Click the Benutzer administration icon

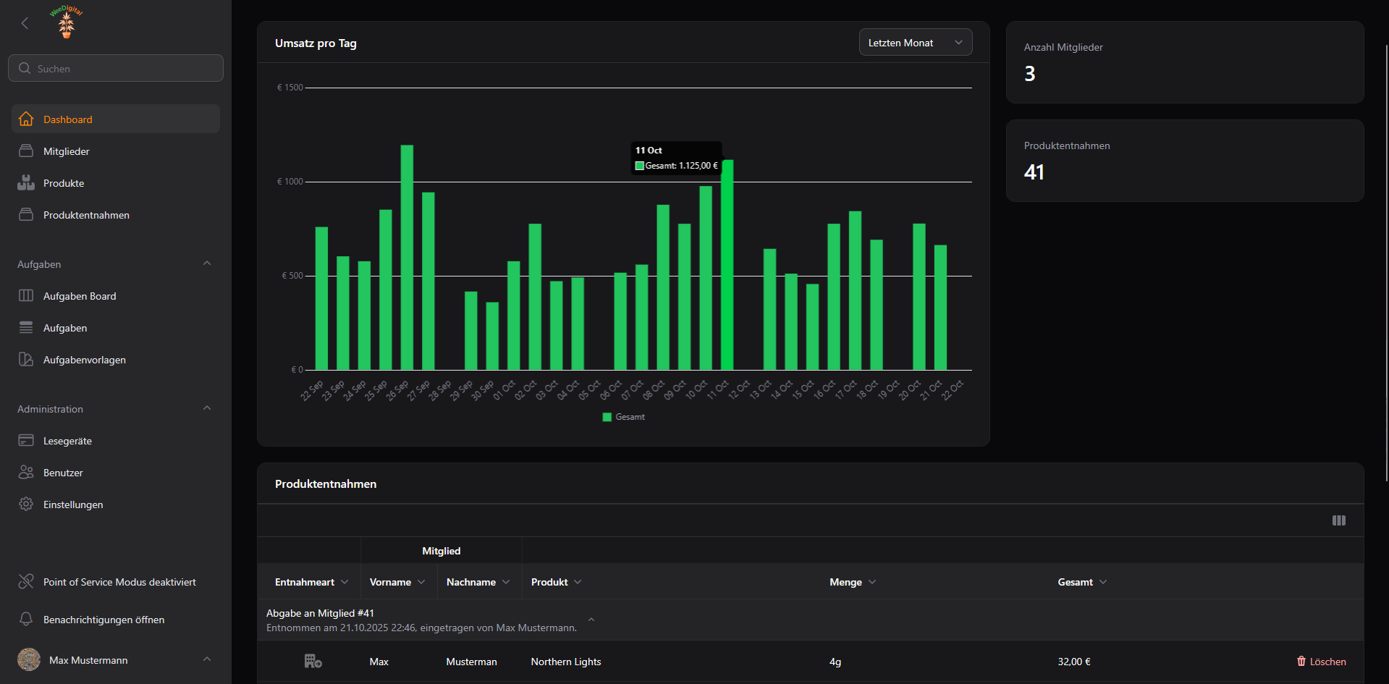point(26,472)
